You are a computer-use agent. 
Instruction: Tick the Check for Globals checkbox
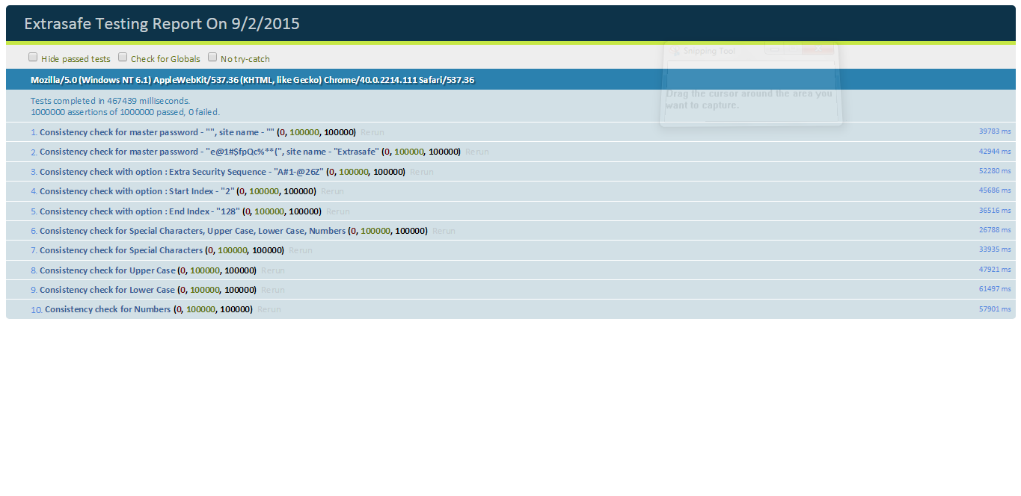[x=123, y=57]
